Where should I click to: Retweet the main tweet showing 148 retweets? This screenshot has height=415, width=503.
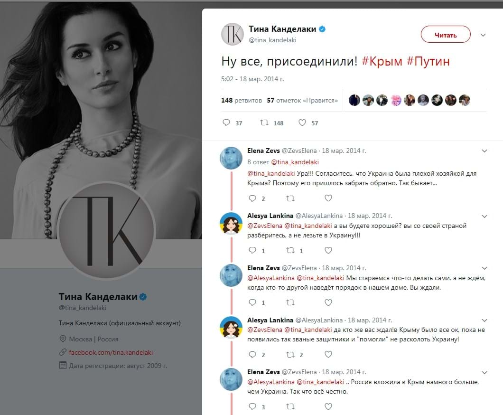click(x=264, y=123)
